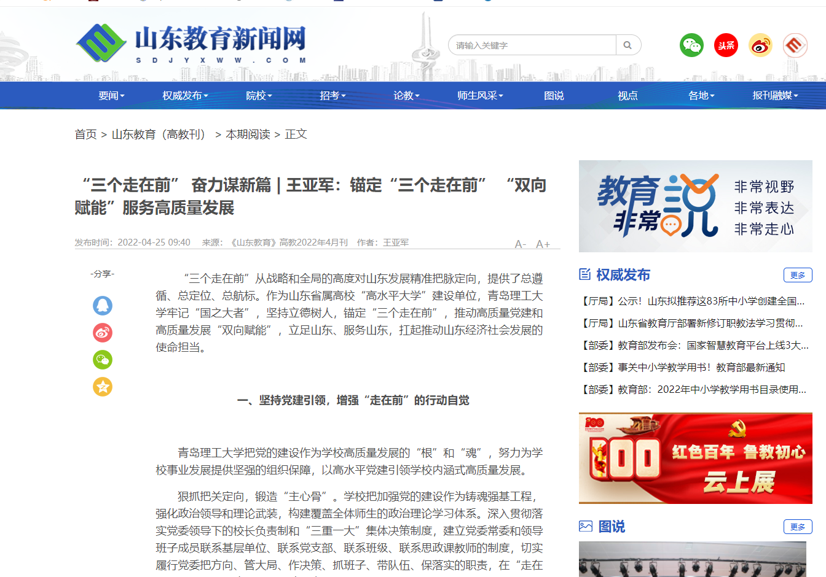Screen dimensions: 826x577
Task: Click the search magnifier icon
Action: click(627, 45)
